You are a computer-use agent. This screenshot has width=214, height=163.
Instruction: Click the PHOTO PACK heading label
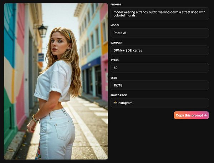click(119, 95)
